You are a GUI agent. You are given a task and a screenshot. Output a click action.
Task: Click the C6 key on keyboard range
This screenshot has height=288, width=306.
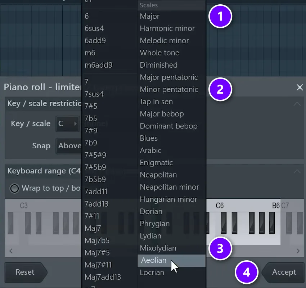(x=220, y=206)
